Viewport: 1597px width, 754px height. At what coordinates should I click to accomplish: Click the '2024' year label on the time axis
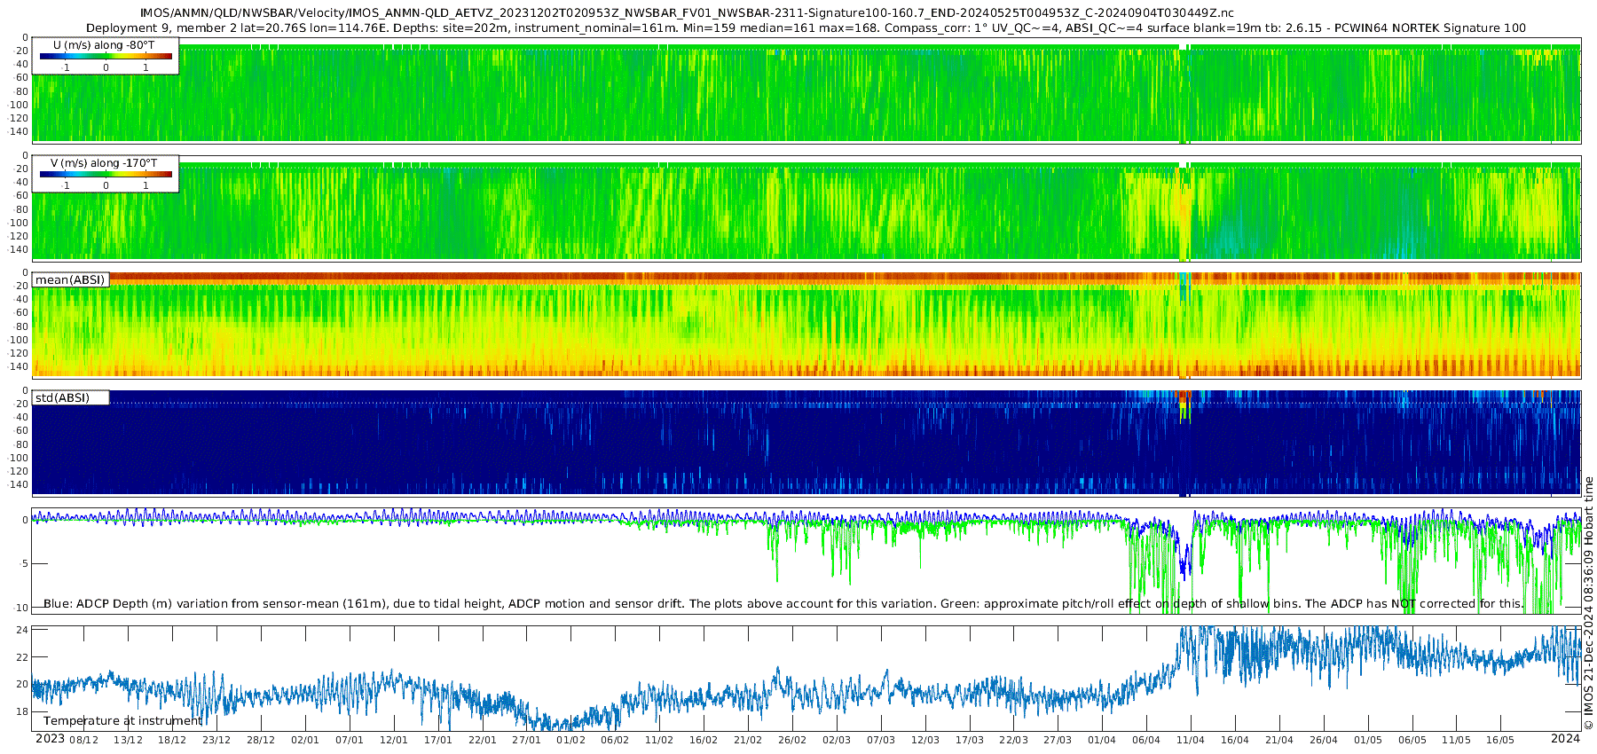pyautogui.click(x=1565, y=739)
